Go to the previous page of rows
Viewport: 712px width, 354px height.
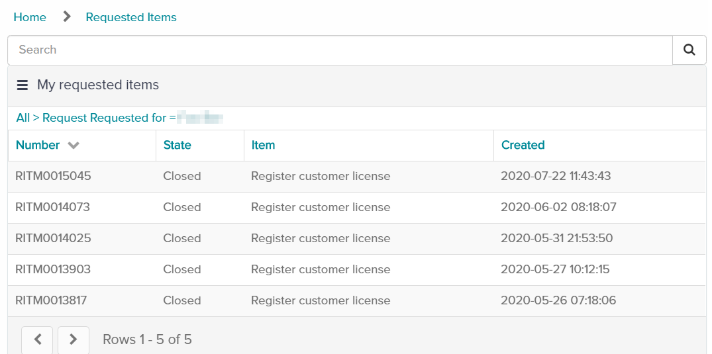pyautogui.click(x=38, y=339)
